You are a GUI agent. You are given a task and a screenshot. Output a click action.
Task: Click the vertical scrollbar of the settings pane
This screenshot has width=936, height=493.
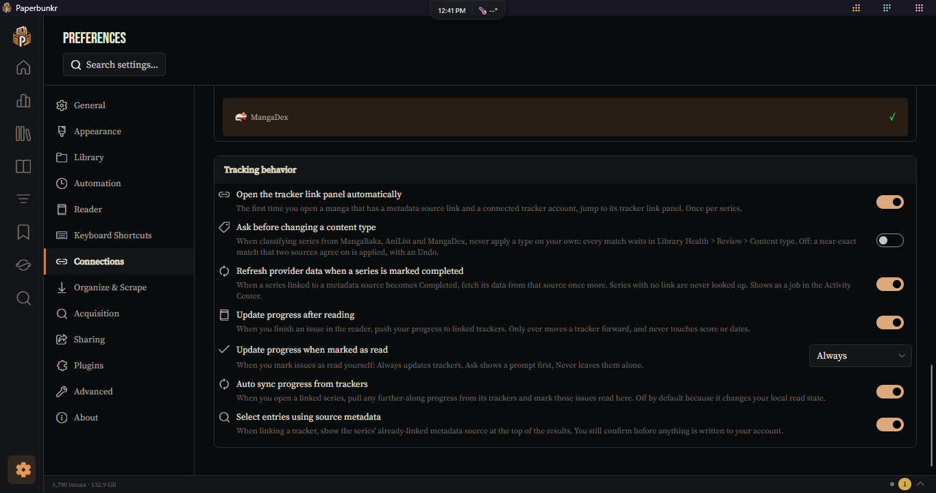coord(931,416)
